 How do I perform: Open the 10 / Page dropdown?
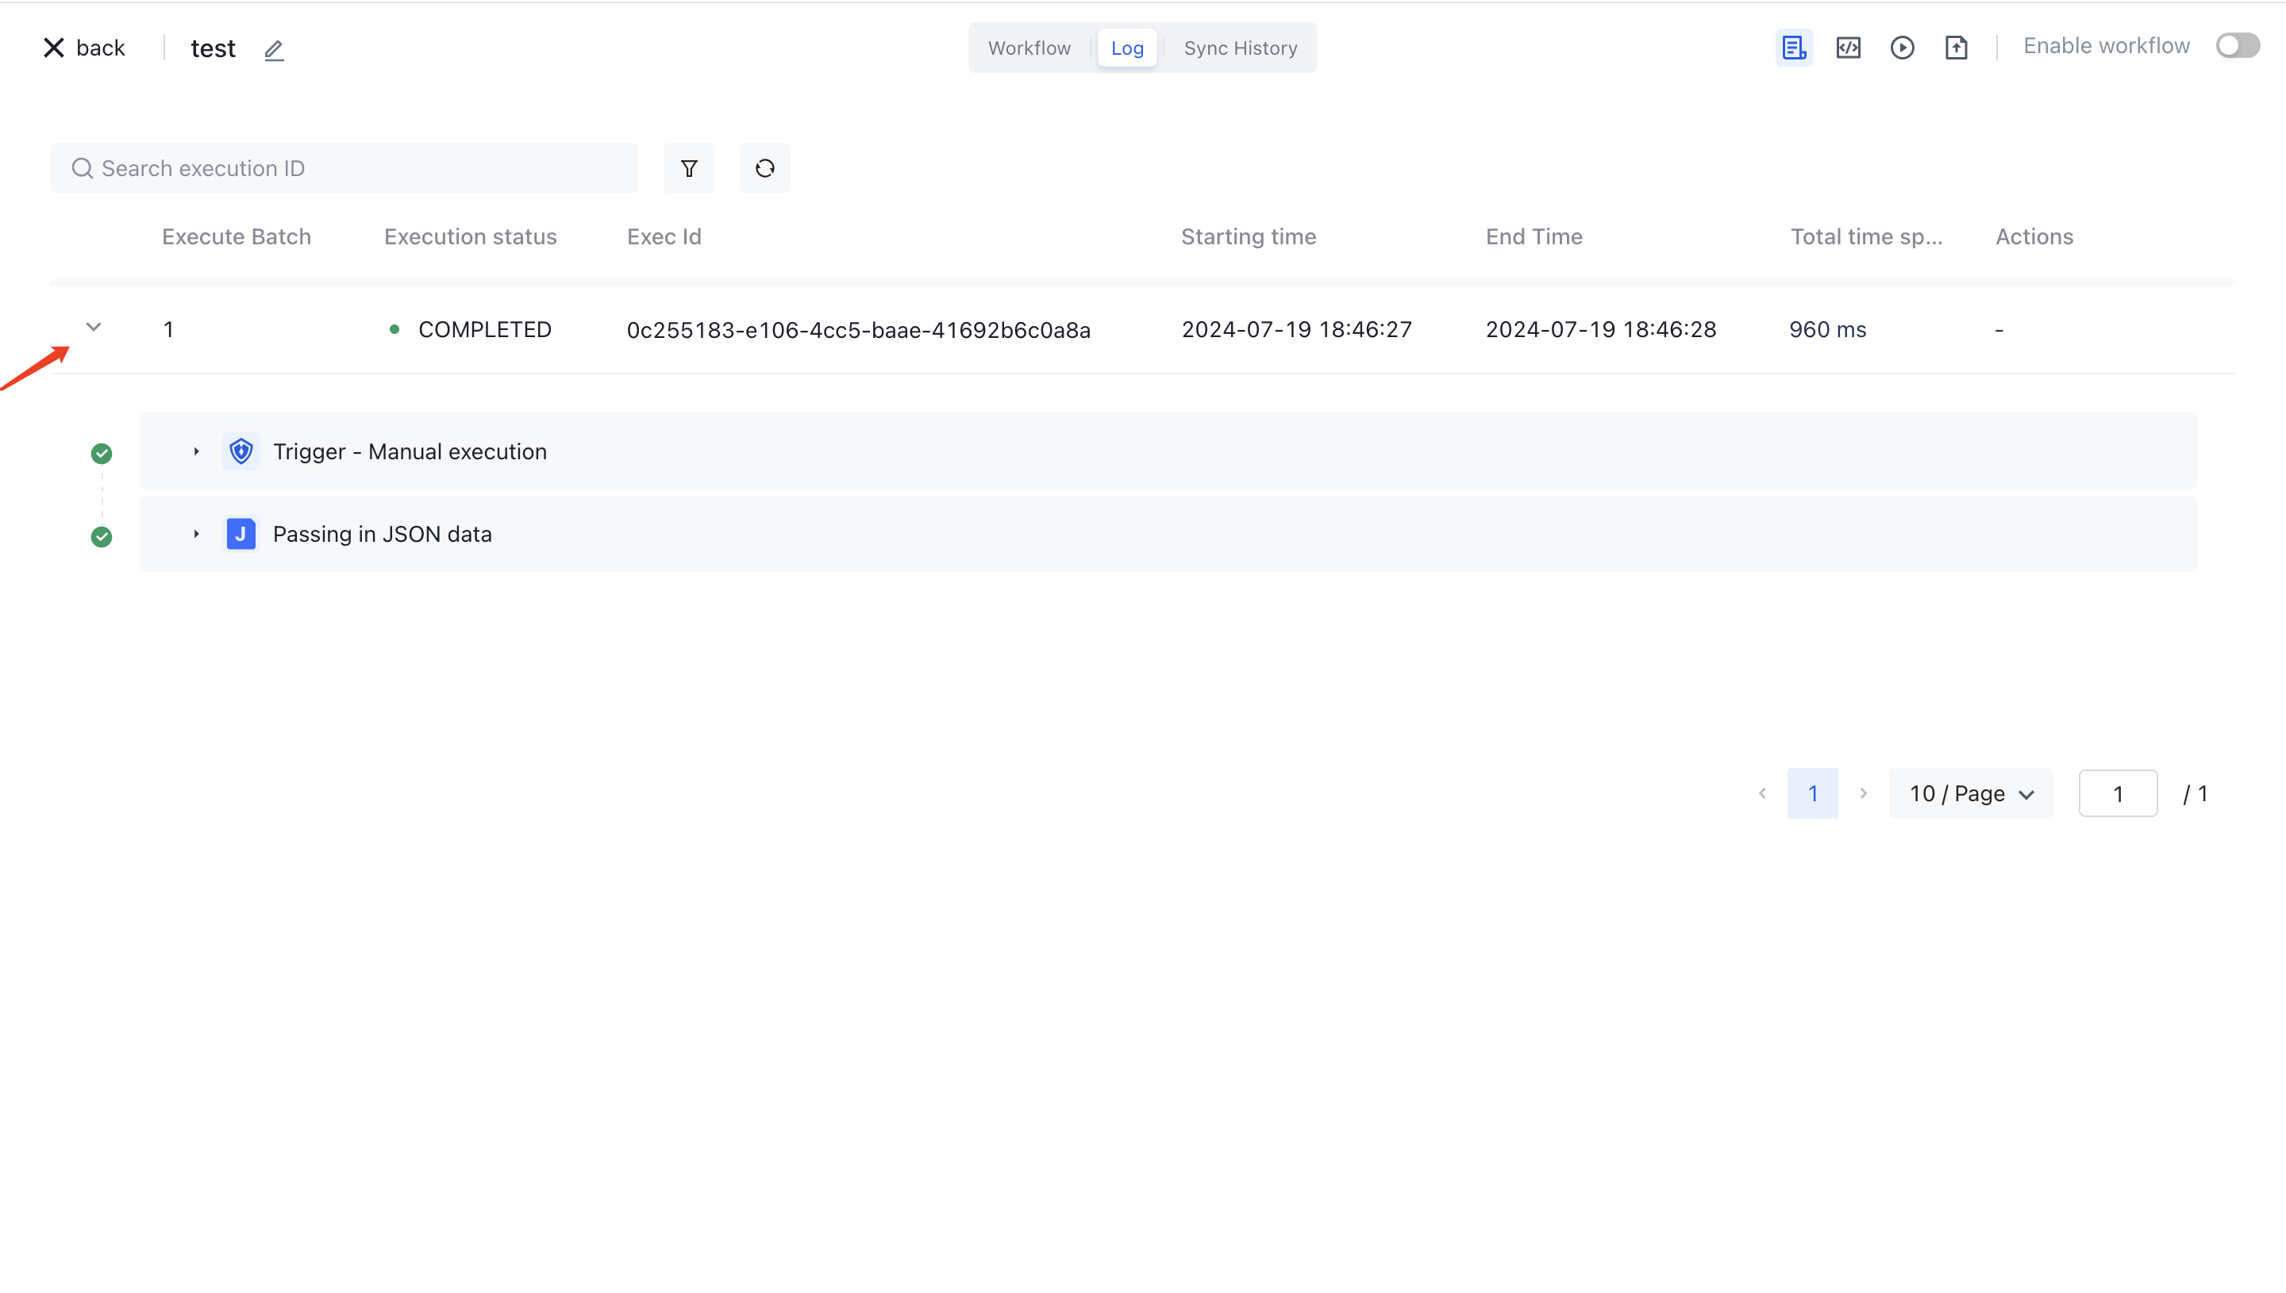point(1971,794)
